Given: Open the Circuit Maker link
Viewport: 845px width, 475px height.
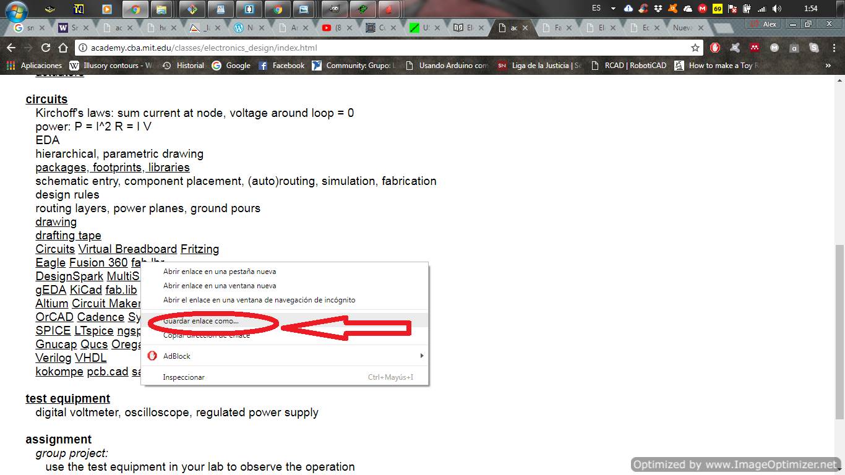Looking at the screenshot, I should click(x=106, y=304).
